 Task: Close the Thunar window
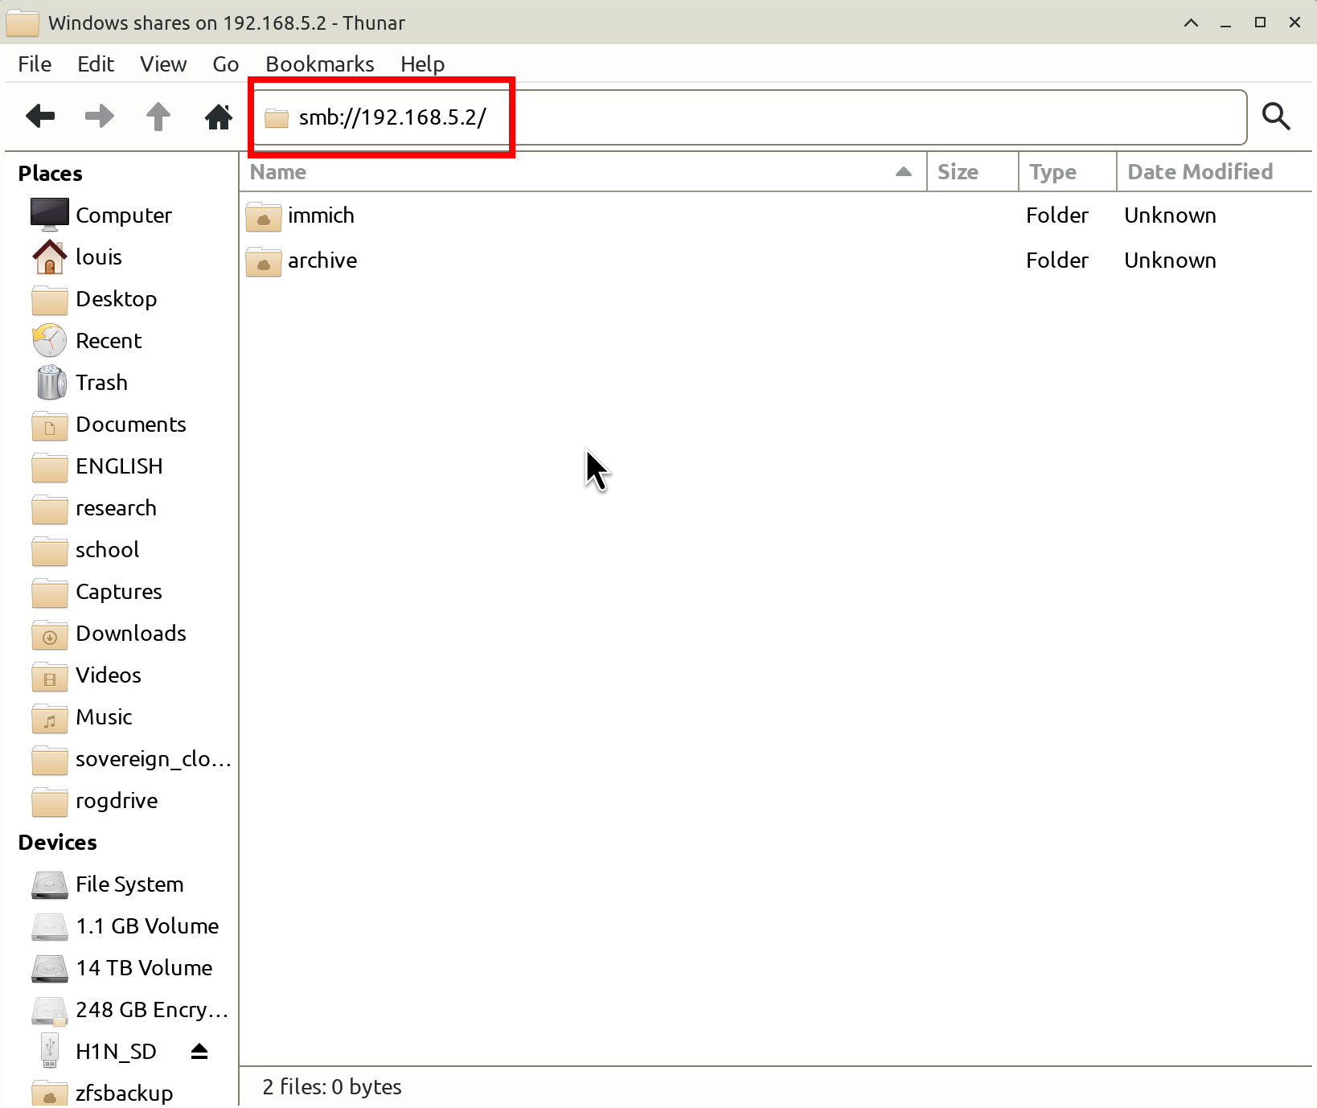(x=1295, y=23)
